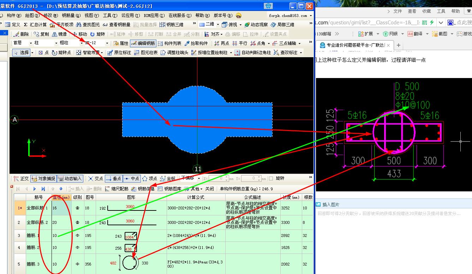
Task: Open 查找图元 find element tool
Action: (88, 25)
